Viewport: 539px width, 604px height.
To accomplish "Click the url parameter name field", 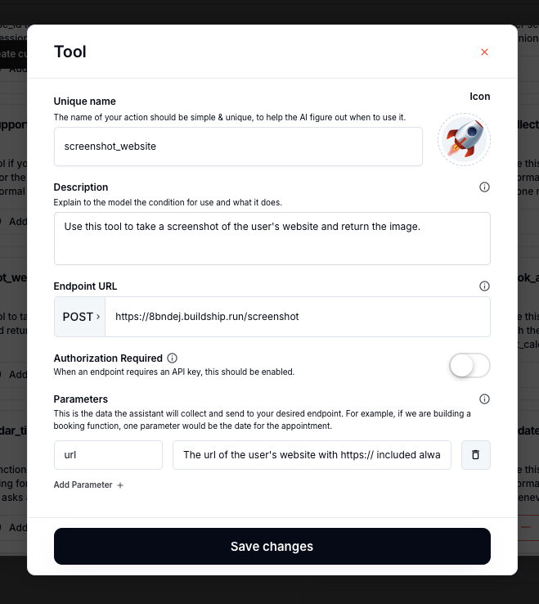I will pos(108,455).
